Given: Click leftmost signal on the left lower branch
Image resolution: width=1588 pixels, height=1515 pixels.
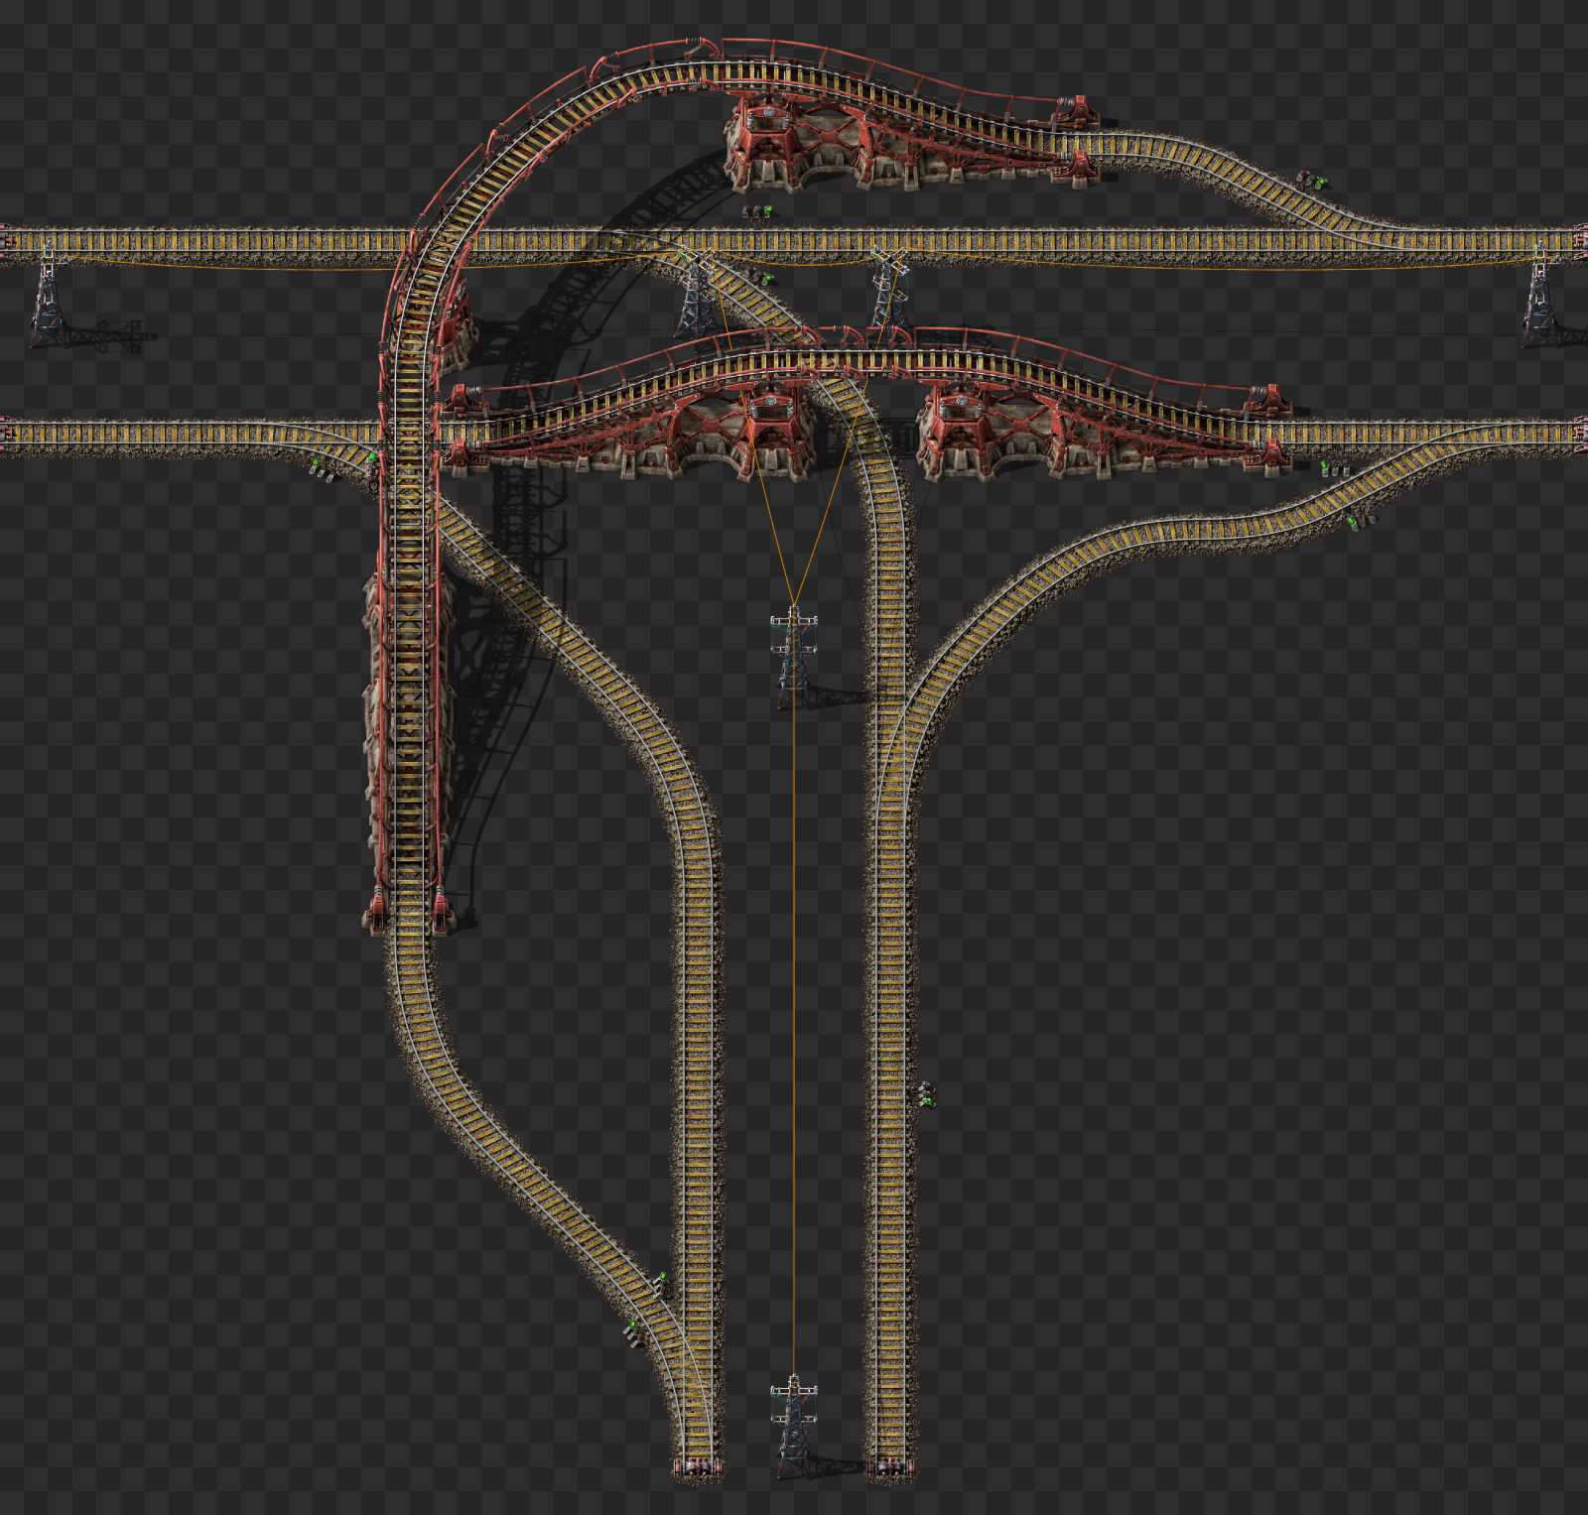Looking at the screenshot, I should tap(322, 468).
